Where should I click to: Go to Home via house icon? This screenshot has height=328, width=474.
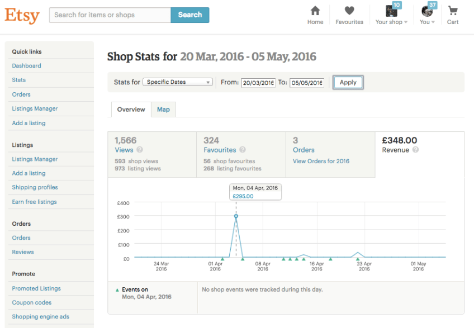pyautogui.click(x=315, y=15)
